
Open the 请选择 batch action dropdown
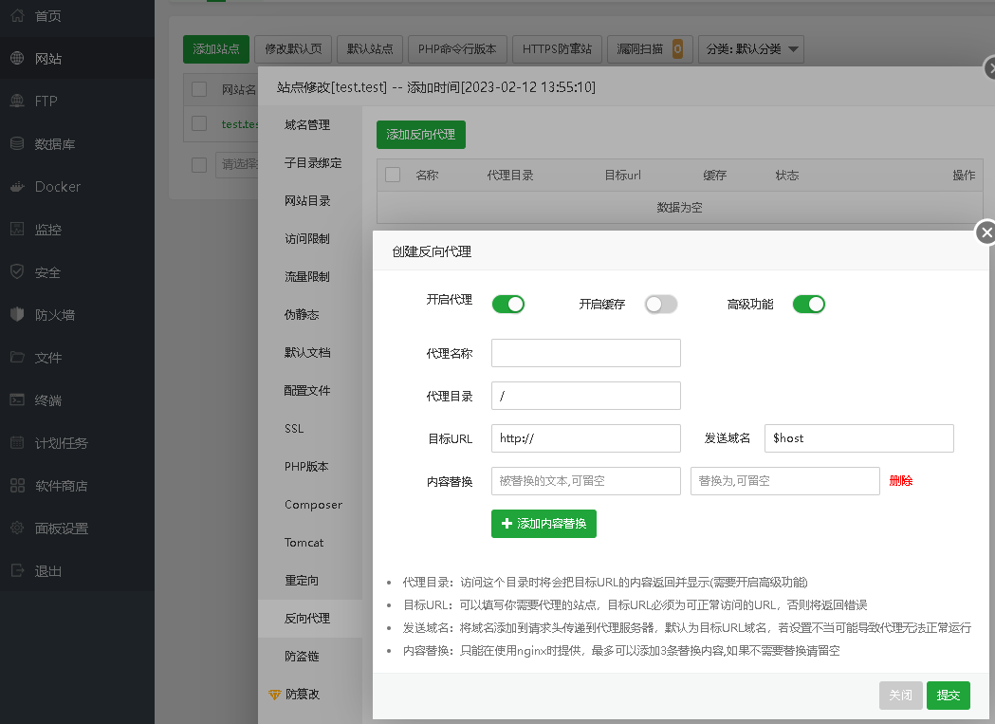(x=238, y=164)
